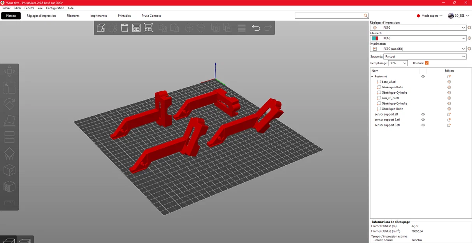Image resolution: width=472 pixels, height=243 pixels.
Task: Click the Arrange plate icon
Action: click(x=136, y=28)
